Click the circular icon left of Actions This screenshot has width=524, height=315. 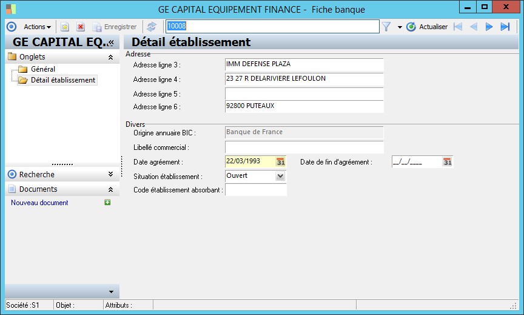[x=12, y=27]
